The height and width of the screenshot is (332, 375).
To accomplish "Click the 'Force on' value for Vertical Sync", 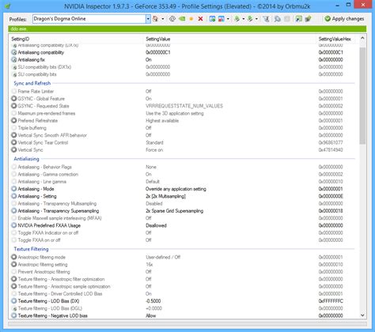I will coord(154,150).
